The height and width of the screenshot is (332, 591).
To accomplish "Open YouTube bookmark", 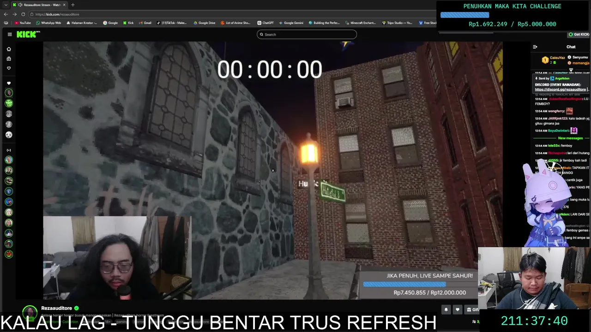I will click(23, 23).
